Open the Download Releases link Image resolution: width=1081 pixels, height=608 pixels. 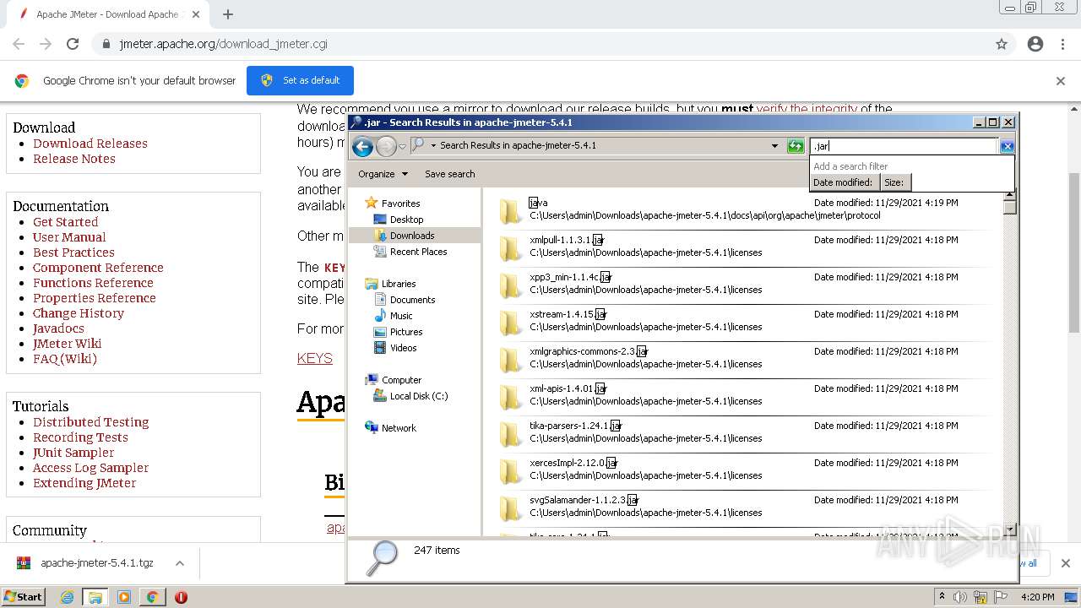click(x=90, y=144)
